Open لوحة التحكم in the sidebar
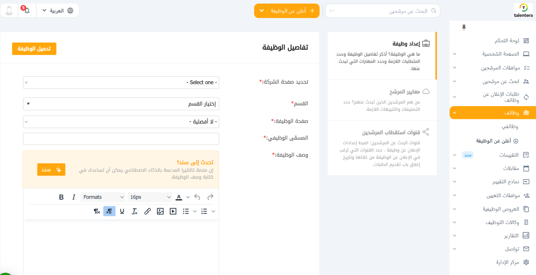The height and width of the screenshot is (275, 536). pos(507,40)
